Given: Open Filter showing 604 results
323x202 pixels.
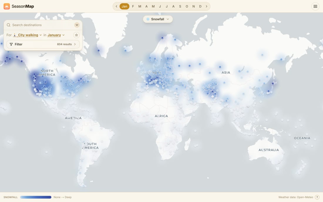Looking at the screenshot, I should tap(43, 44).
